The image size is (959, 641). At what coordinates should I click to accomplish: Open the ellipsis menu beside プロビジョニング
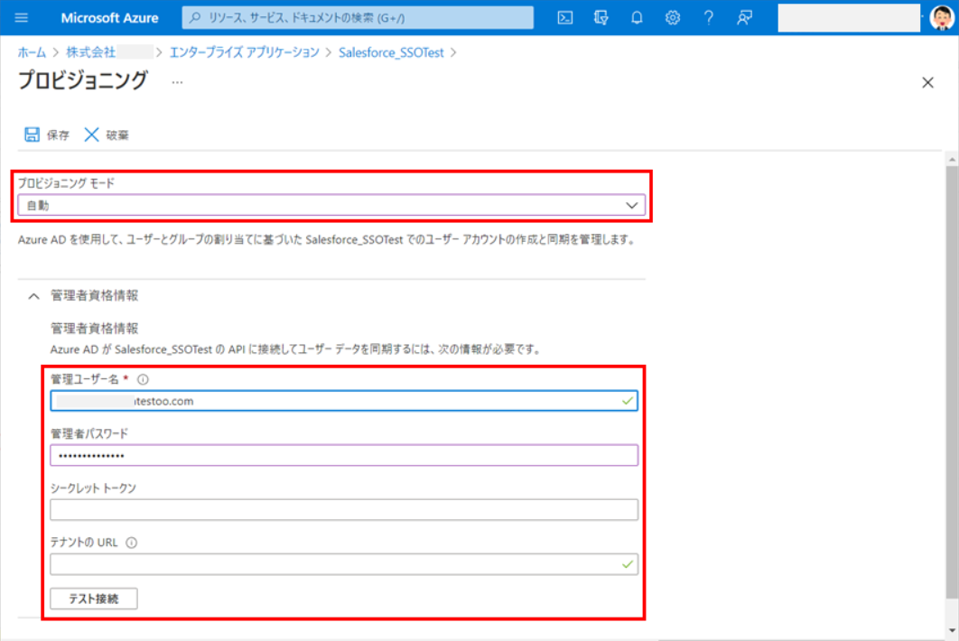177,82
